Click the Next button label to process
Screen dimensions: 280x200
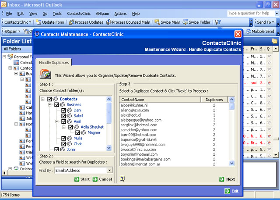(x=231, y=179)
